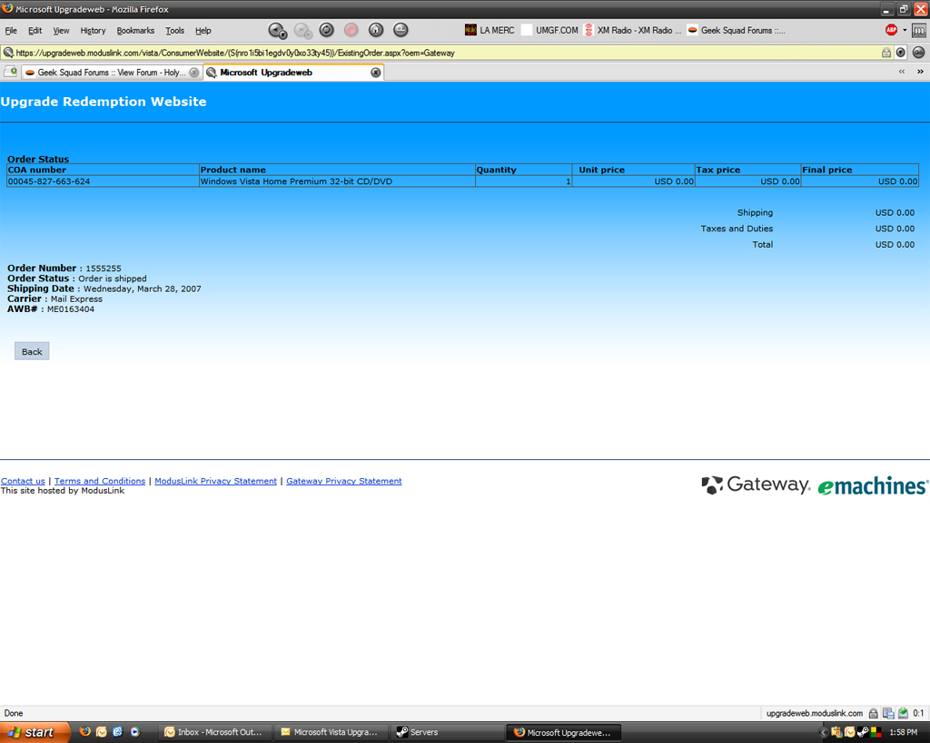Switch to Inbox - Microsoft Outlook taskbar button
This screenshot has height=743, width=930.
point(216,732)
